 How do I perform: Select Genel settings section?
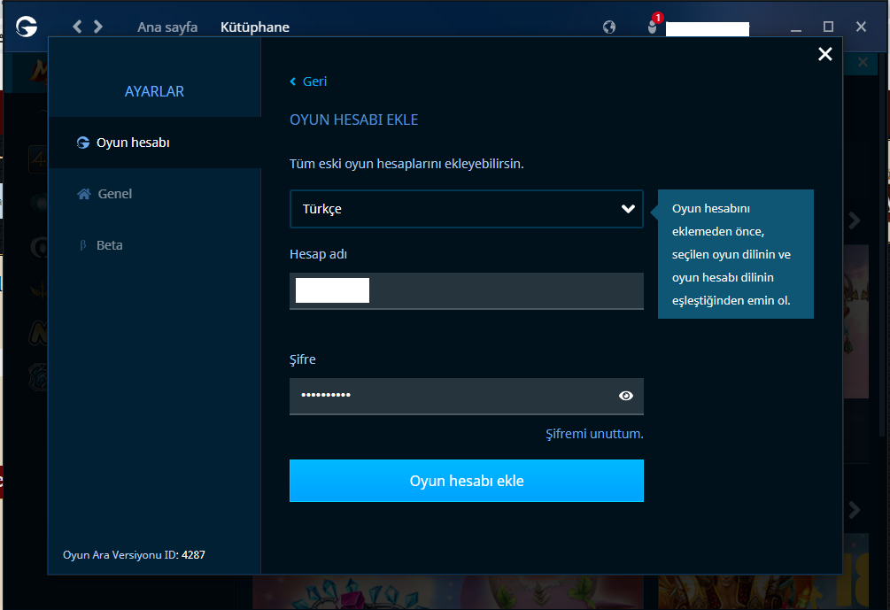pos(155,194)
